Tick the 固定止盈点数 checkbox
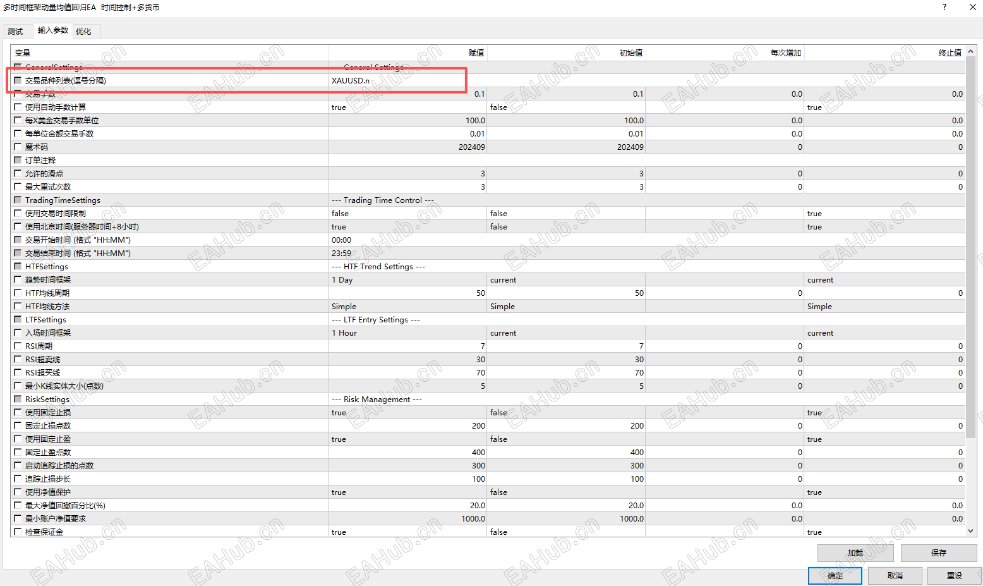Viewport: 983px width, 586px height. [x=18, y=452]
